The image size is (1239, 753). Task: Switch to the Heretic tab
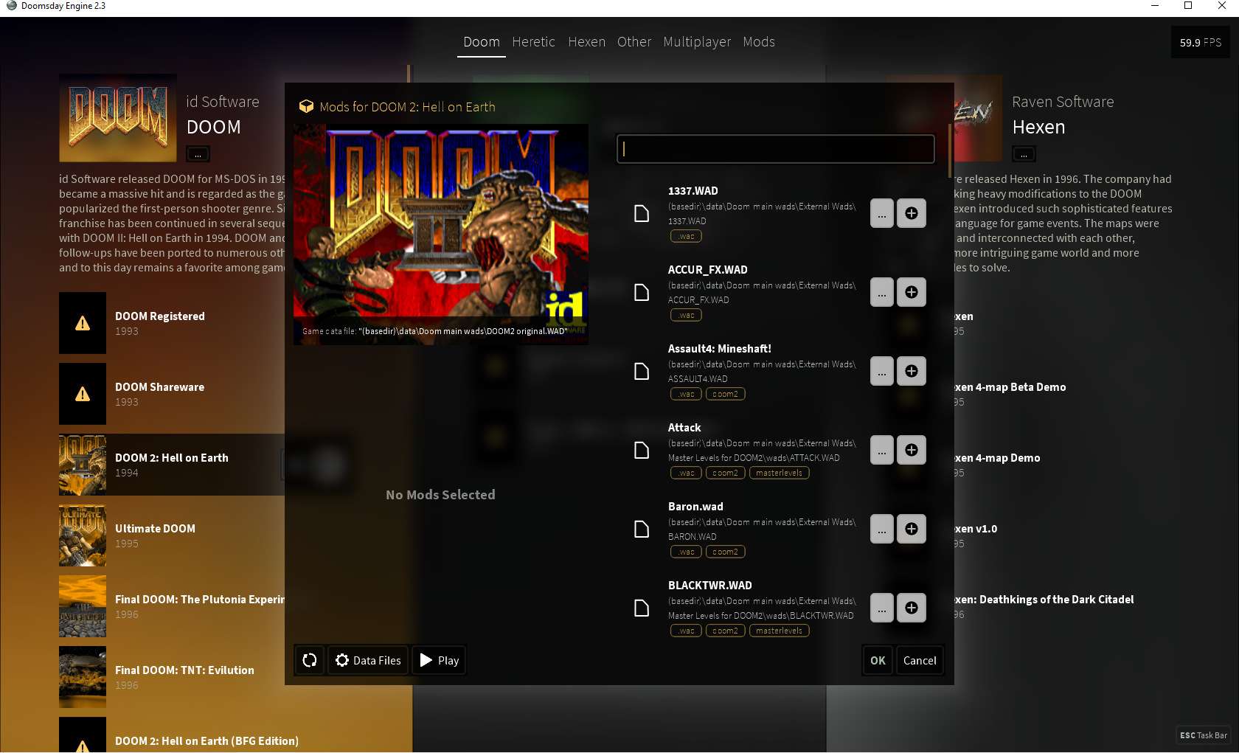(x=533, y=42)
